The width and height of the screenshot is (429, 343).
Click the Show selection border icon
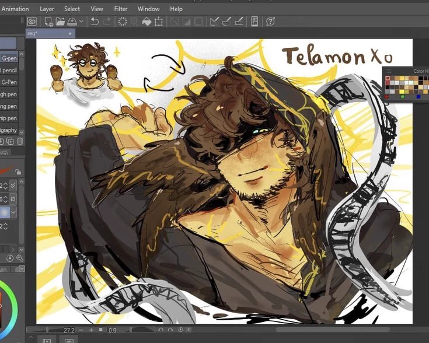point(198,22)
